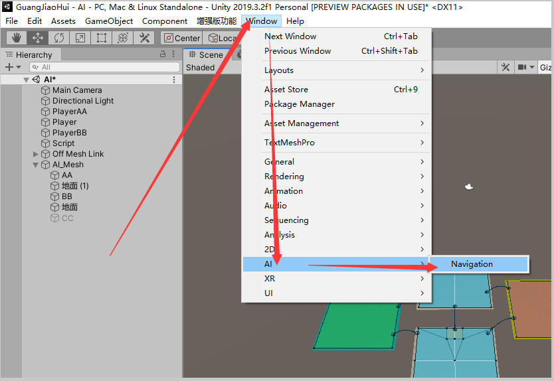Open Navigation from the AI submenu
This screenshot has width=554, height=381.
(479, 264)
